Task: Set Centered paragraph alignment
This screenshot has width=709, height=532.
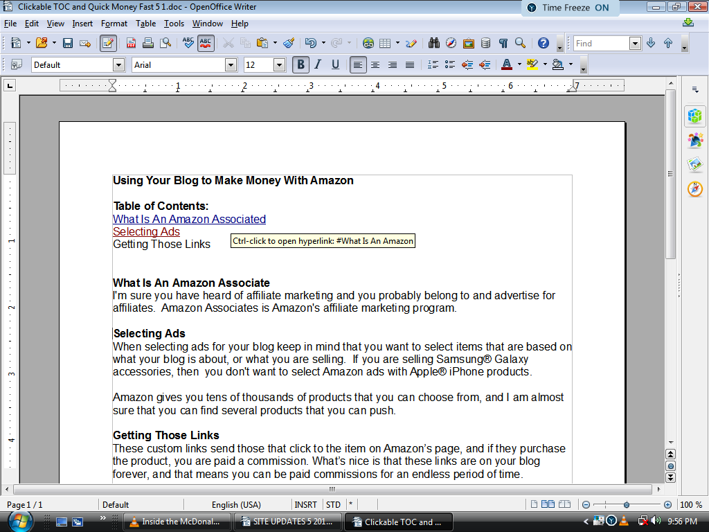Action: (x=375, y=64)
